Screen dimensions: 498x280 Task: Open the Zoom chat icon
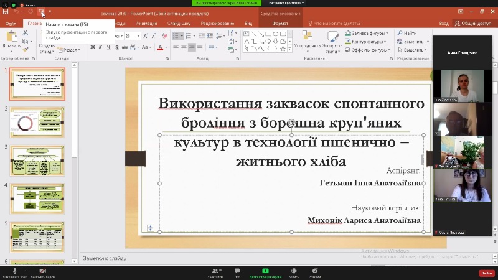click(237, 272)
